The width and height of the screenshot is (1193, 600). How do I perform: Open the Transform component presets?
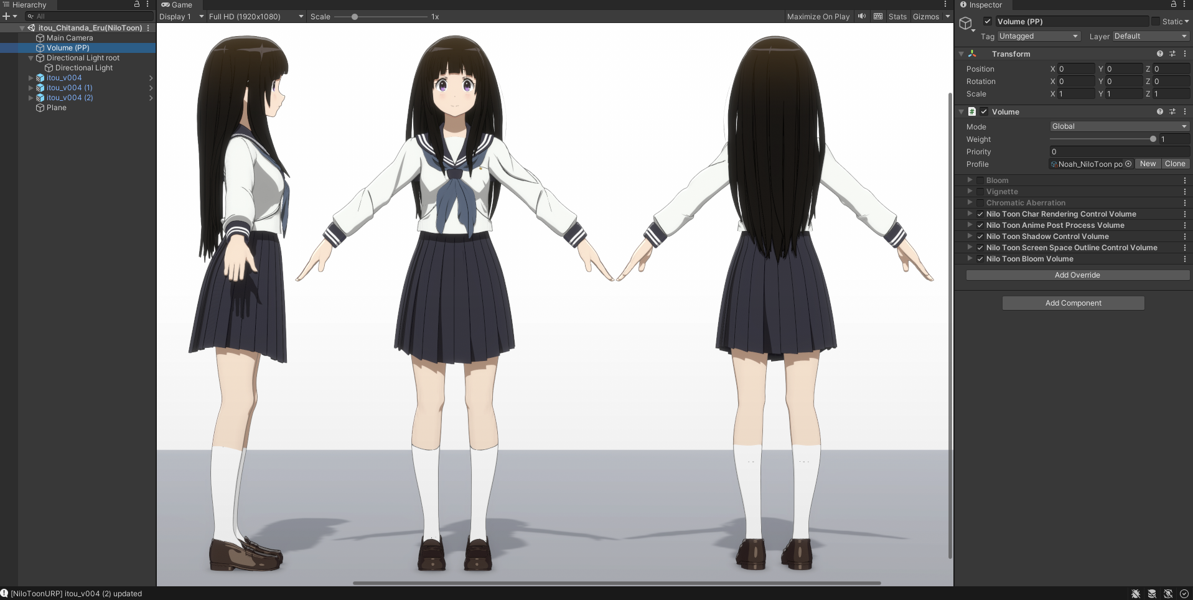click(1172, 54)
